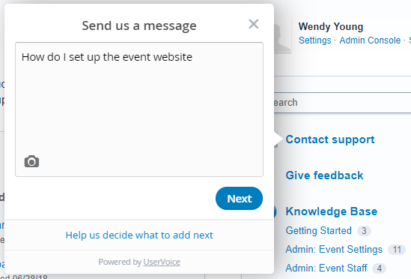This screenshot has width=411, height=279.
Task: Close the Send us a message dialog
Action: (x=254, y=24)
